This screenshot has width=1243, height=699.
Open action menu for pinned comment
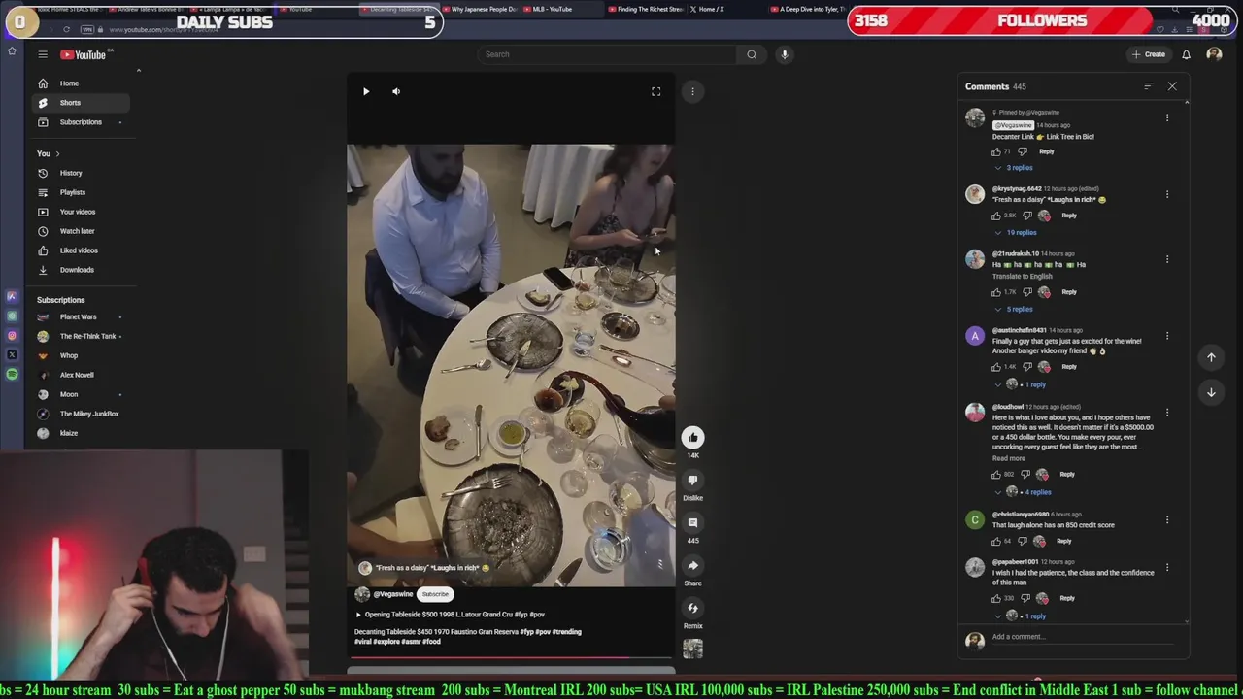1167,118
